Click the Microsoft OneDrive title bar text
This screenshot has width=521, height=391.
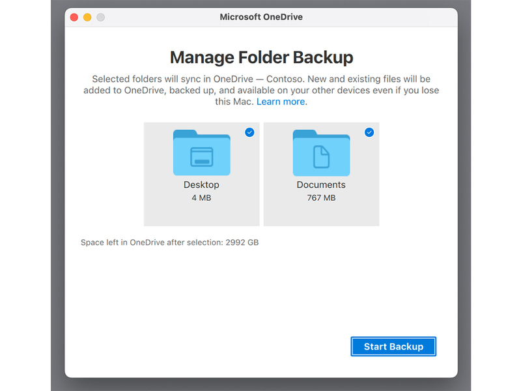pyautogui.click(x=261, y=17)
